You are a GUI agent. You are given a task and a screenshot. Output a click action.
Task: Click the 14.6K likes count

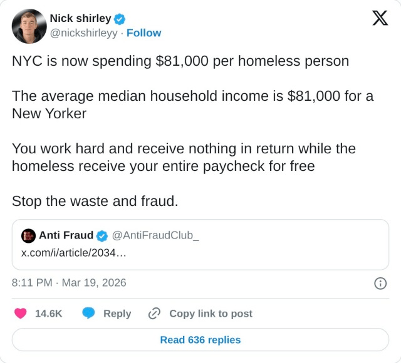[48, 314]
